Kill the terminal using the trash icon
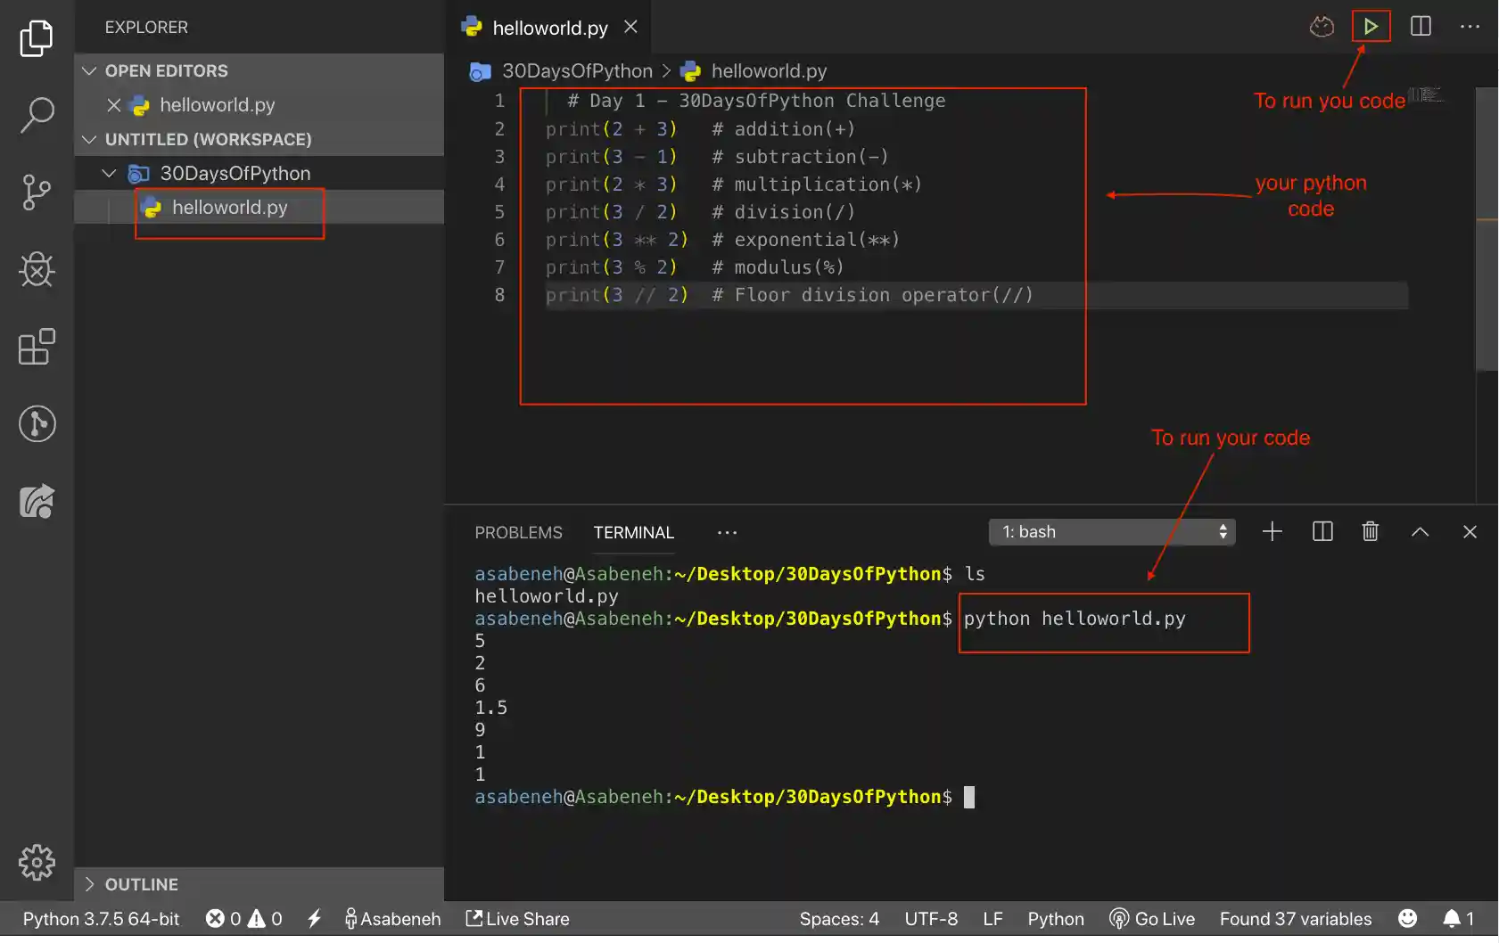This screenshot has height=943, width=1499. coord(1371,531)
